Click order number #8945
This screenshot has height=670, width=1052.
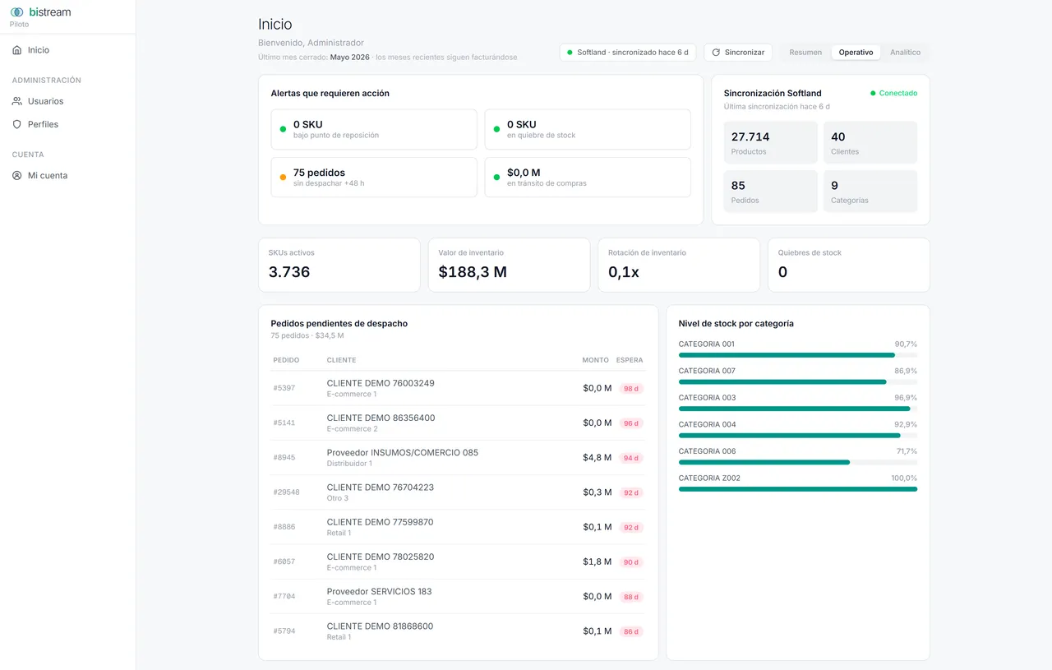(x=284, y=458)
